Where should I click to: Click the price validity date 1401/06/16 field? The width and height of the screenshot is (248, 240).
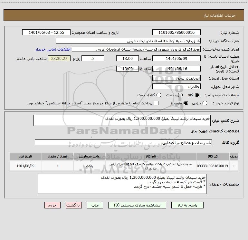176,69
